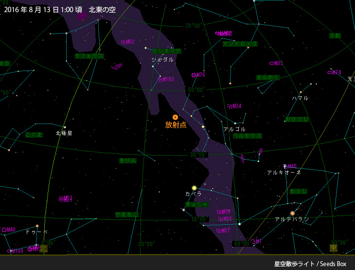Click the カシオペア constellation label
This screenshot has height=270, width=355.
[x=166, y=51]
